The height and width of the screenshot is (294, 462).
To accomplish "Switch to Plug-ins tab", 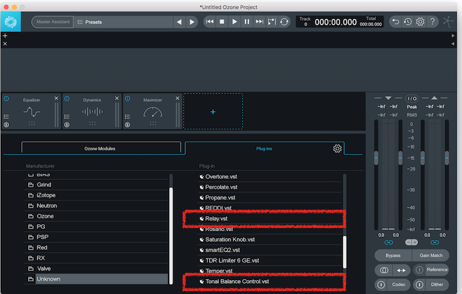I will pyautogui.click(x=264, y=149).
